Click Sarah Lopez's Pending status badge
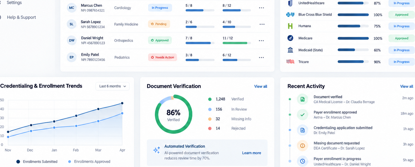Image resolution: width=415 pixels, height=167 pixels. click(x=159, y=24)
